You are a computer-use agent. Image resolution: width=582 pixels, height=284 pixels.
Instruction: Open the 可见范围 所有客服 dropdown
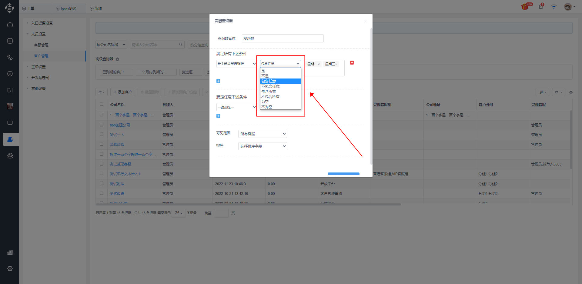[x=263, y=134]
